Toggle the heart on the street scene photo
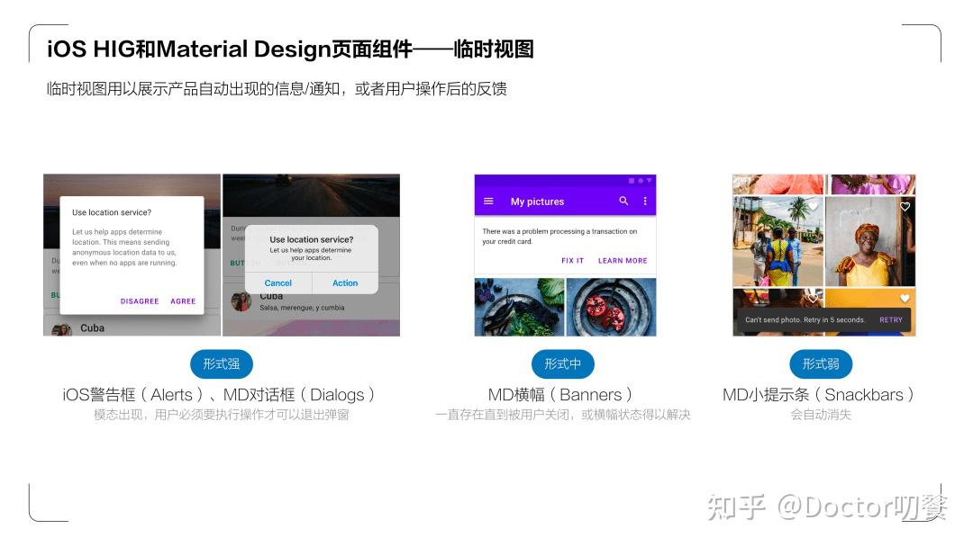 click(x=814, y=206)
